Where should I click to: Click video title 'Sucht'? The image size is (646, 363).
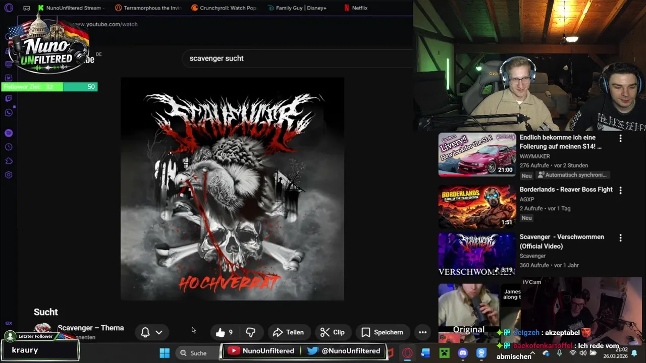point(46,312)
